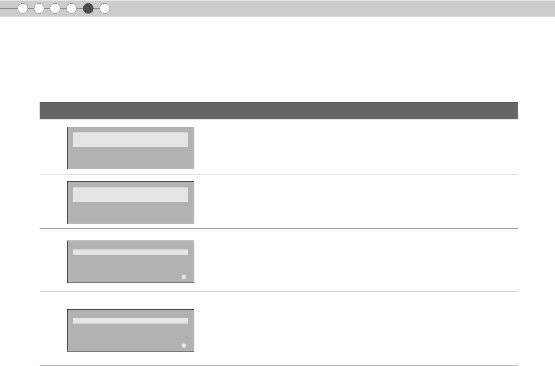Image resolution: width=555 pixels, height=366 pixels.
Task: Click the line left of the first step circle
Action: (x=8, y=8)
